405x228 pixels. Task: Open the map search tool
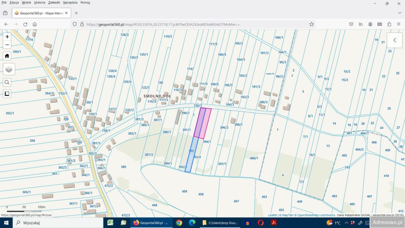[x=7, y=82]
